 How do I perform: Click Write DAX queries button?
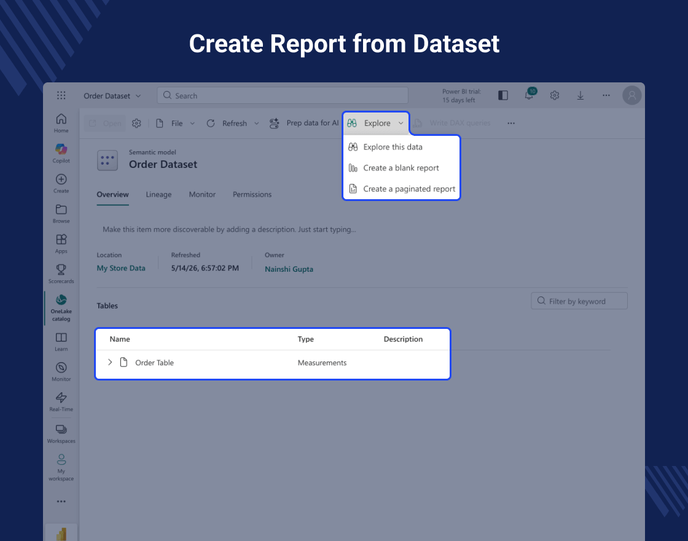pyautogui.click(x=452, y=124)
